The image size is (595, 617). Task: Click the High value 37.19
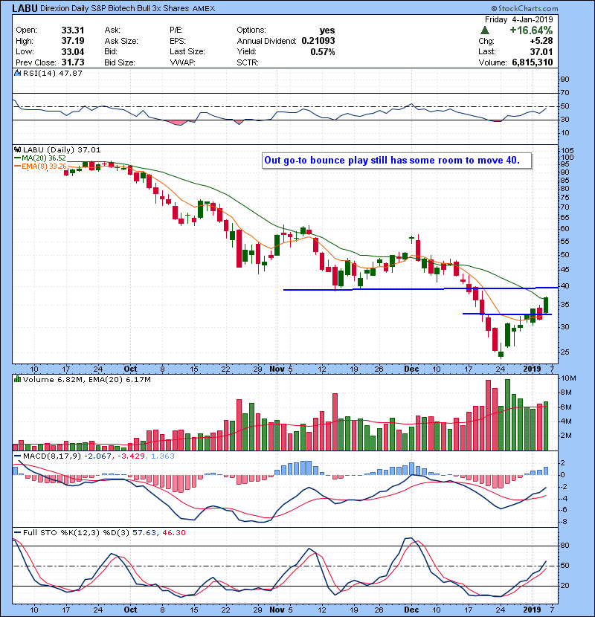pos(73,41)
